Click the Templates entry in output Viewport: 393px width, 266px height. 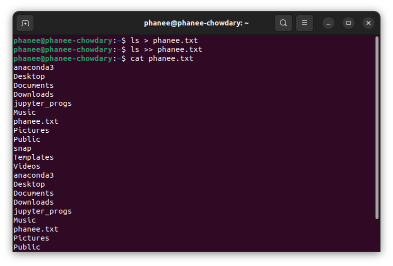pos(33,157)
